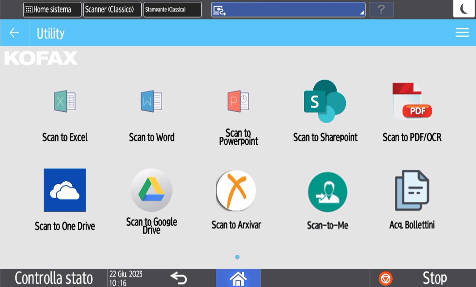Switch to the Stampante (Classica) tab

point(173,10)
